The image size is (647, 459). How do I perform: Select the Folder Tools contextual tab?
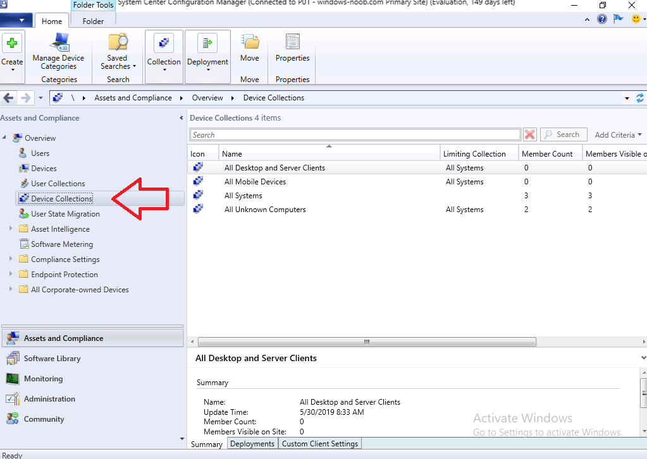(93, 5)
